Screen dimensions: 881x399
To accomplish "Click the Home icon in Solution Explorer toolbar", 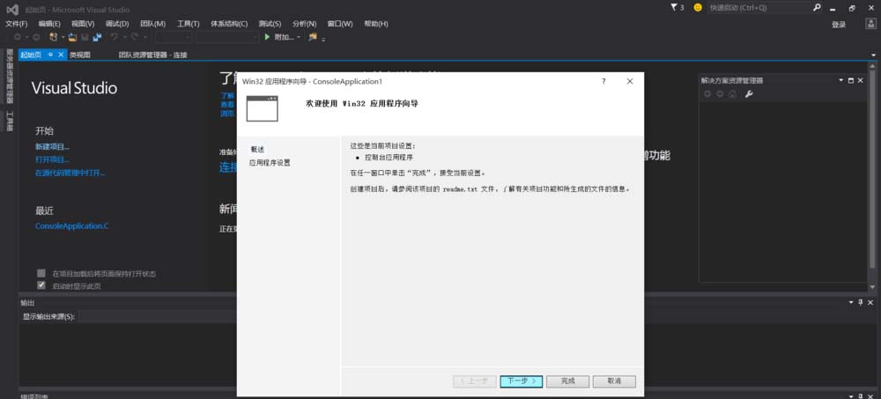I will click(733, 94).
